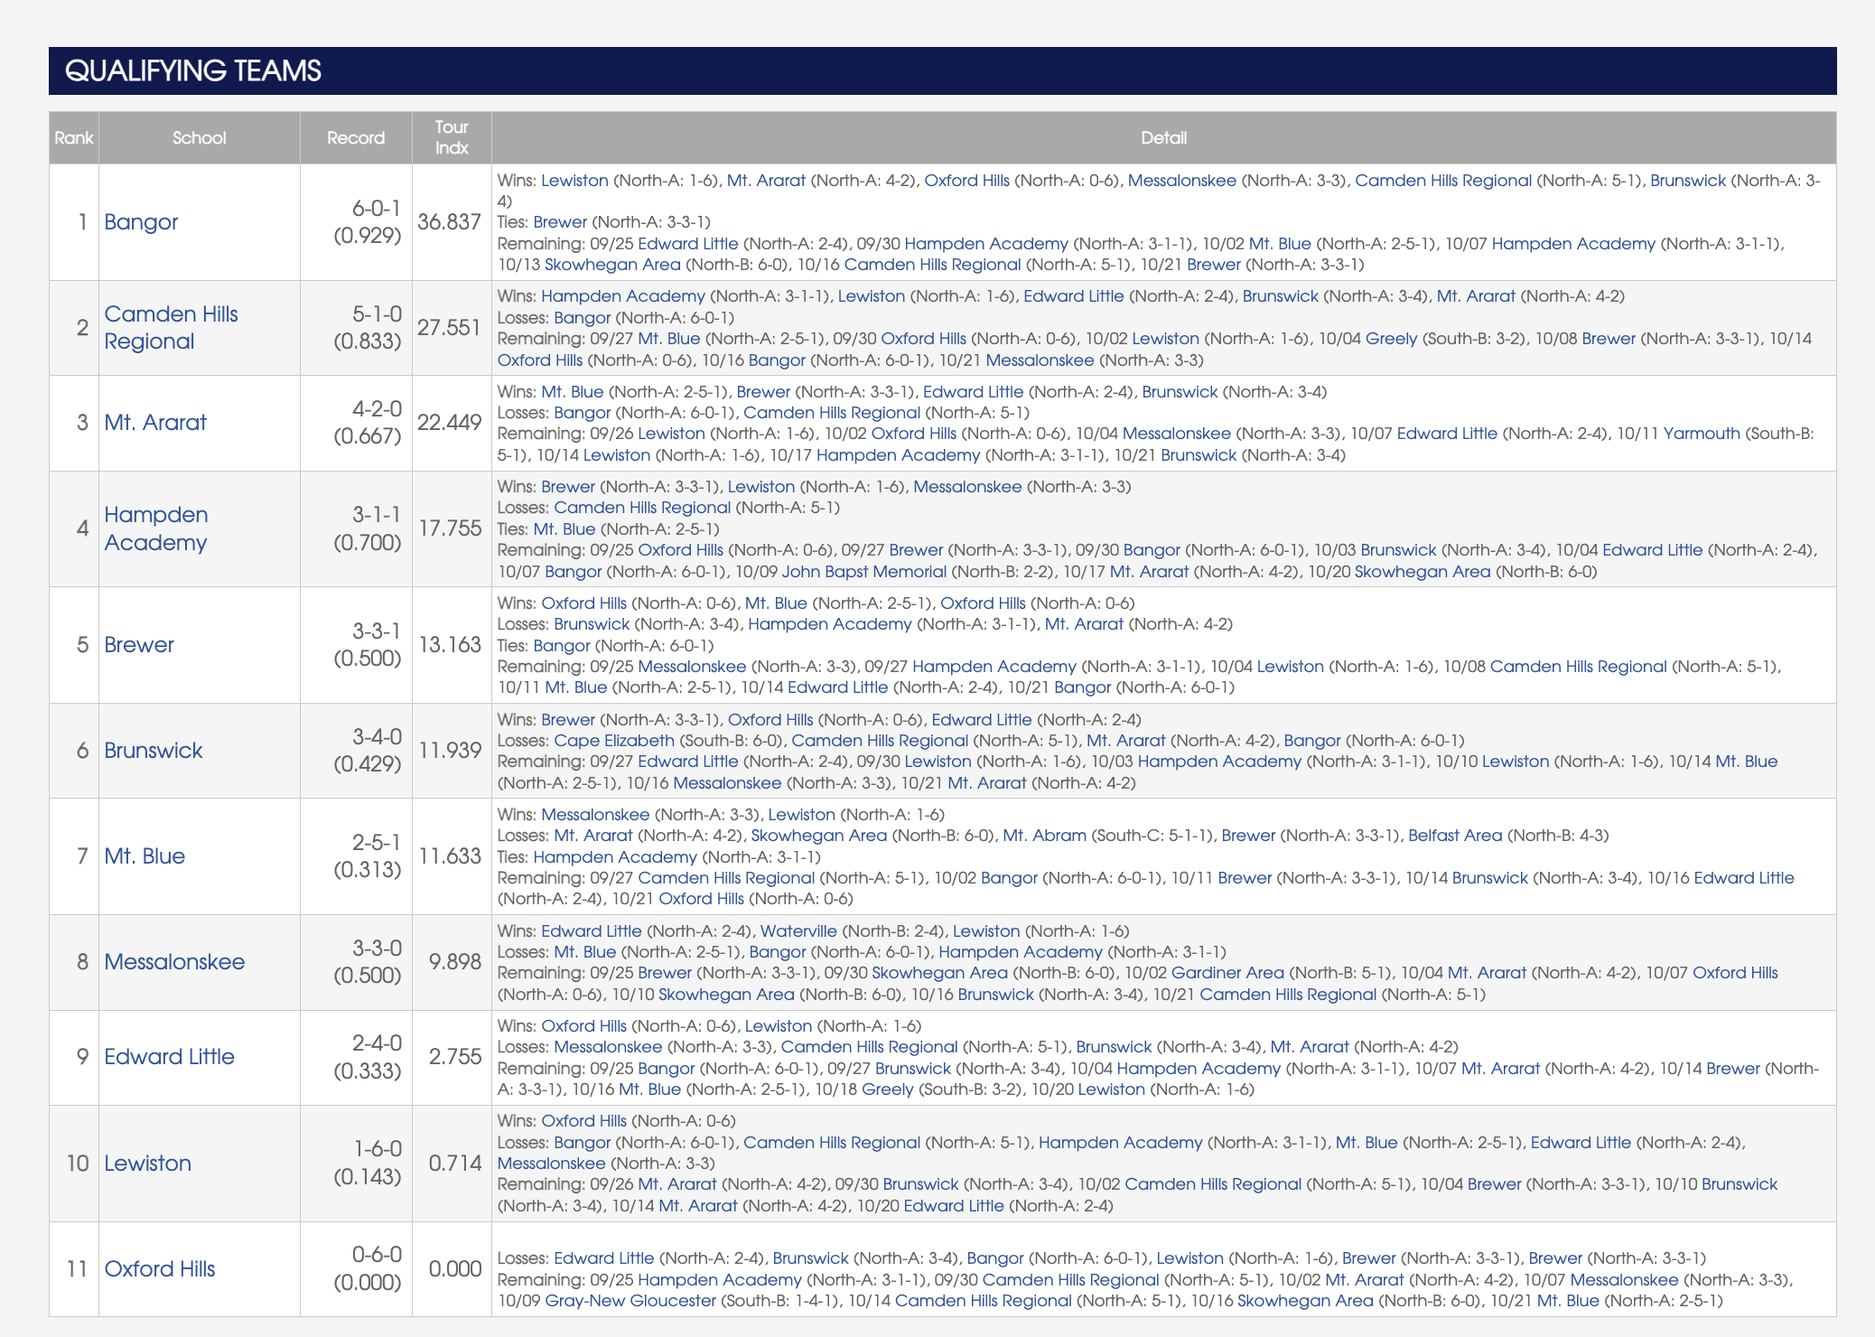
Task: Select the Messalonskee school link
Action: [174, 962]
